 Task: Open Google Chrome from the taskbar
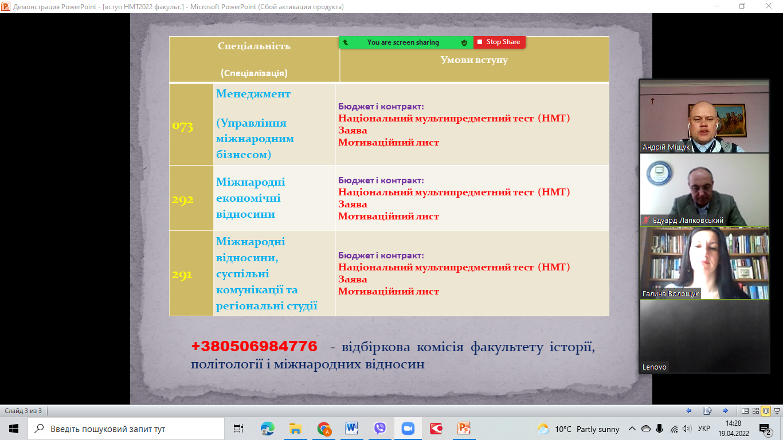[x=324, y=429]
